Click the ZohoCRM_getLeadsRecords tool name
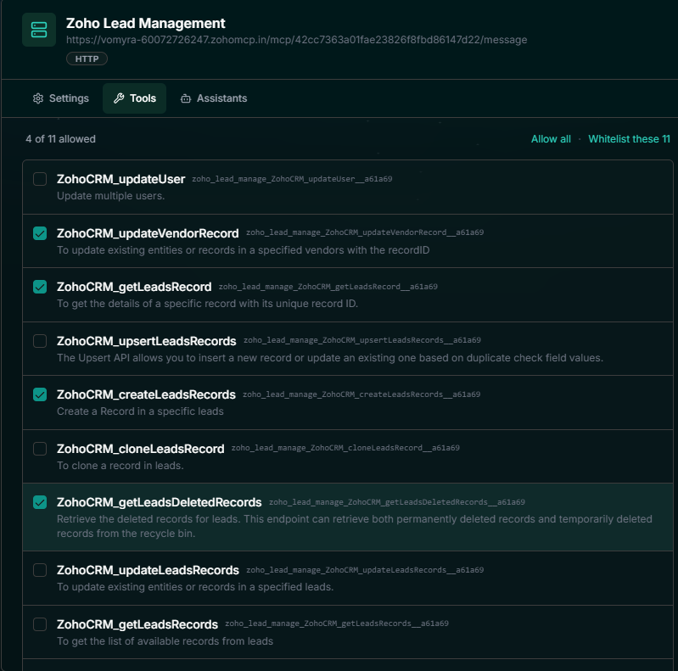This screenshot has height=671, width=678. [137, 624]
